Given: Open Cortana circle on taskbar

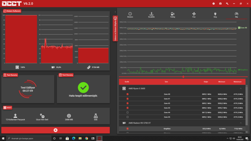Looking at the screenshot, I should [54, 138].
